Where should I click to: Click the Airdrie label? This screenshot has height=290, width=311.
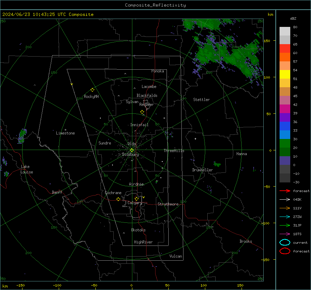coord(136,184)
